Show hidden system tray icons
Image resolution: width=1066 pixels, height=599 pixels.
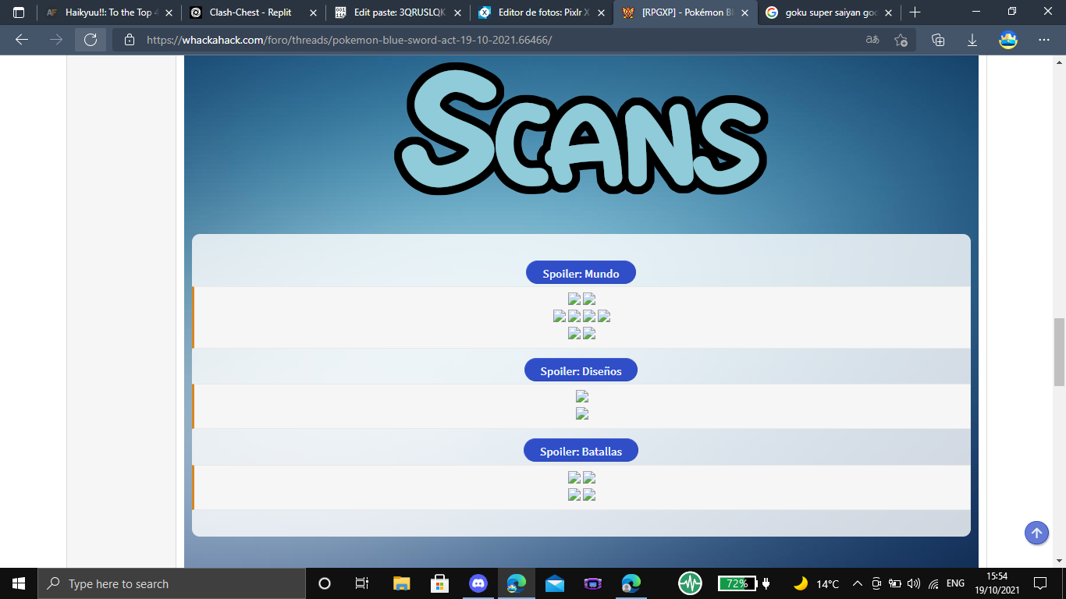pyautogui.click(x=857, y=583)
